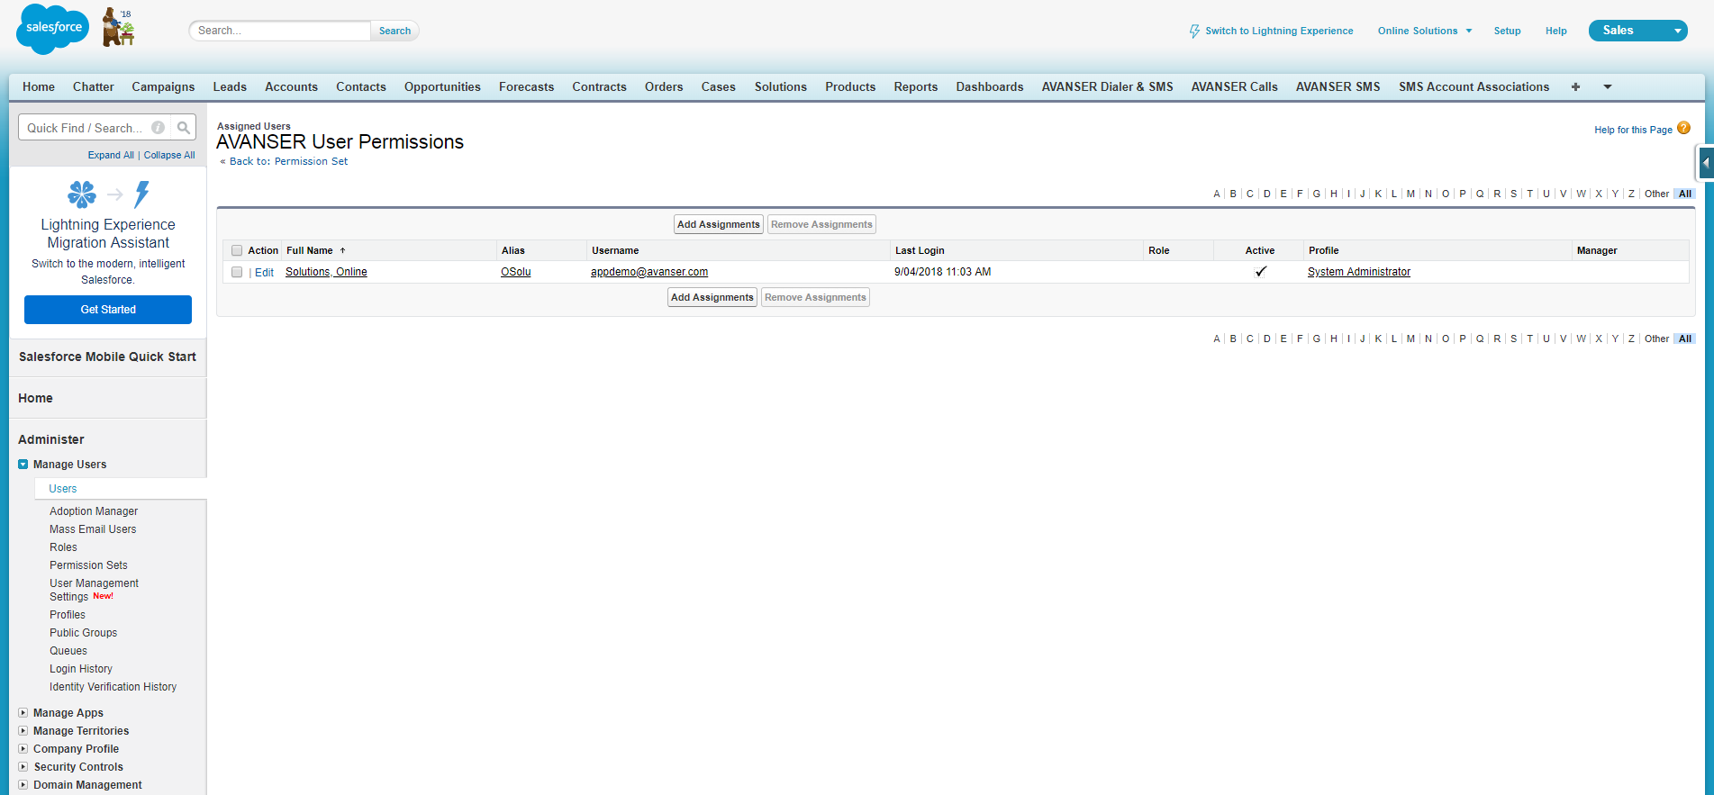The height and width of the screenshot is (795, 1714).
Task: Select Users under Manage Users
Action: (63, 489)
